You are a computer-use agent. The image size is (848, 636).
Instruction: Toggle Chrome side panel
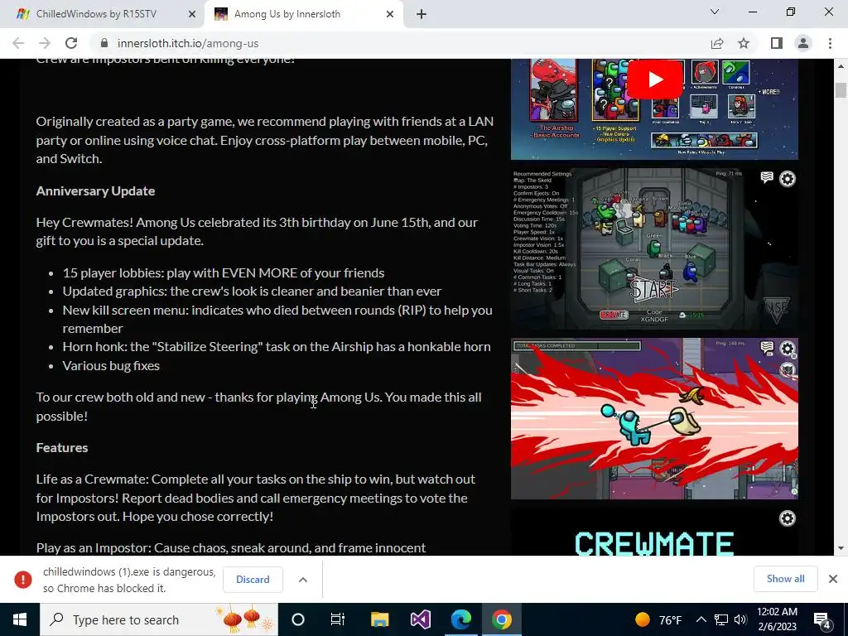coord(777,43)
